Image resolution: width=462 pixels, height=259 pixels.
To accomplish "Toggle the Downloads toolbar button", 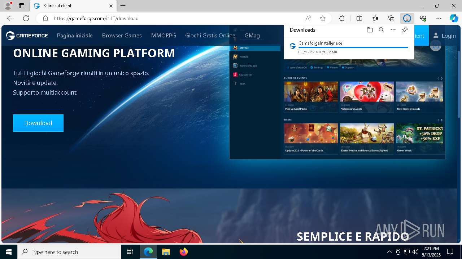I will (407, 18).
